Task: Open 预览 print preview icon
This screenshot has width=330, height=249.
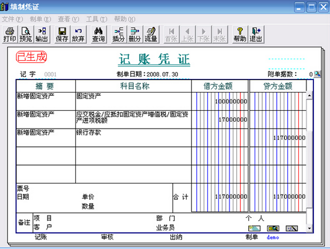Action: click(26, 35)
